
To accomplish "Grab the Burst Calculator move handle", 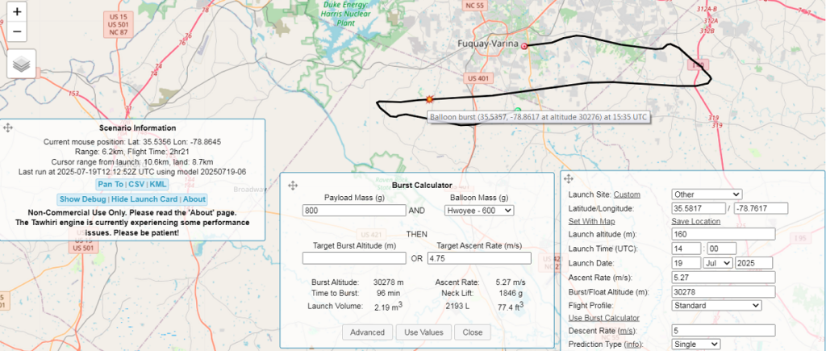I will [x=289, y=184].
